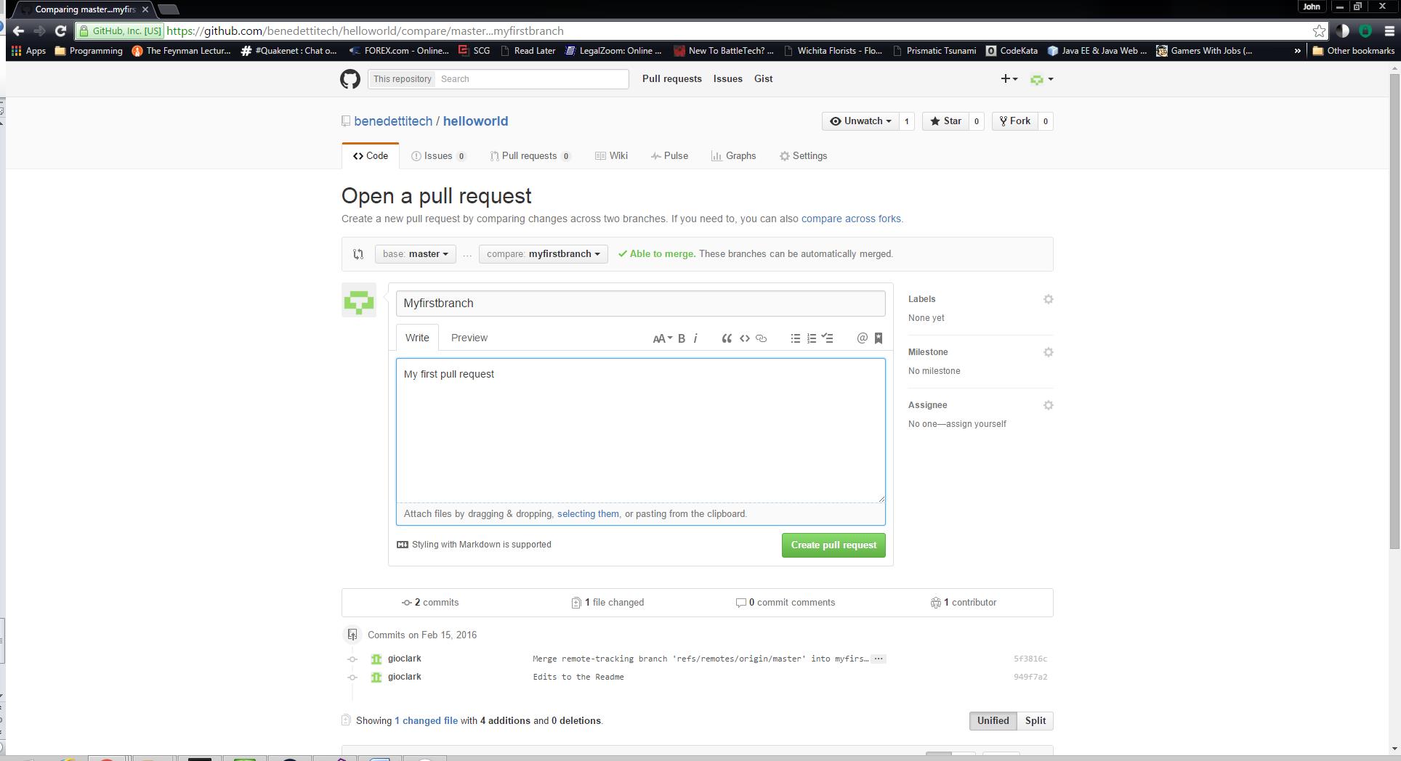1401x761 pixels.
Task: Click the Create pull request button
Action: tap(833, 545)
